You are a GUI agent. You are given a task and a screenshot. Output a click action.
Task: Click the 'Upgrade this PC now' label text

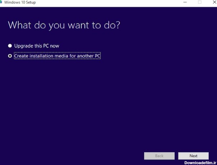pos(37,46)
